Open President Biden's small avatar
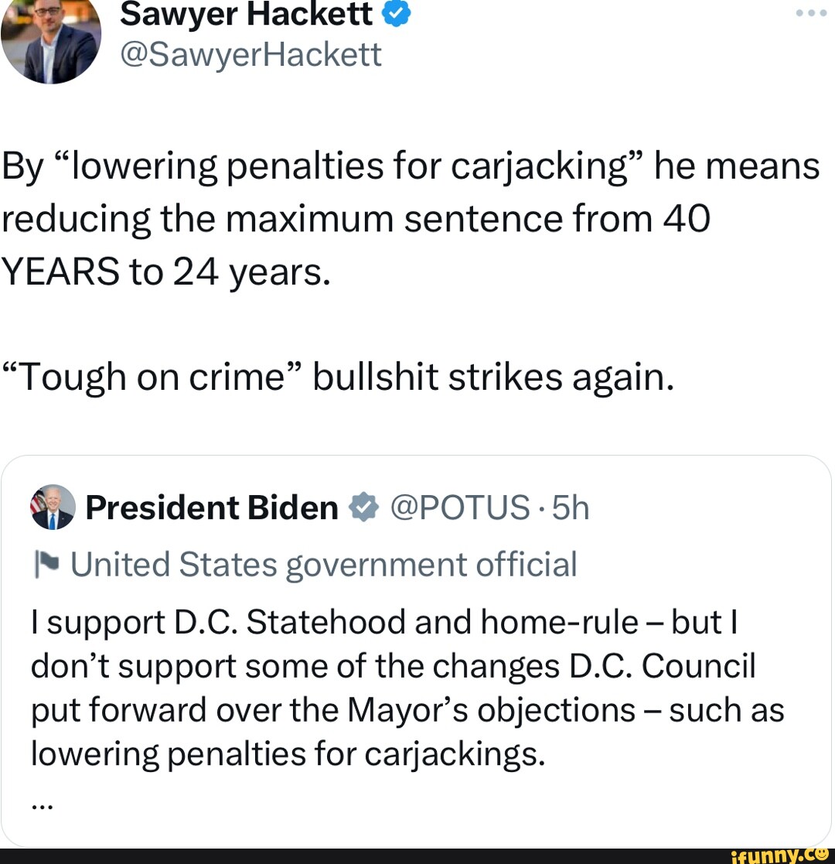Image resolution: width=835 pixels, height=864 pixels. pos(53,507)
